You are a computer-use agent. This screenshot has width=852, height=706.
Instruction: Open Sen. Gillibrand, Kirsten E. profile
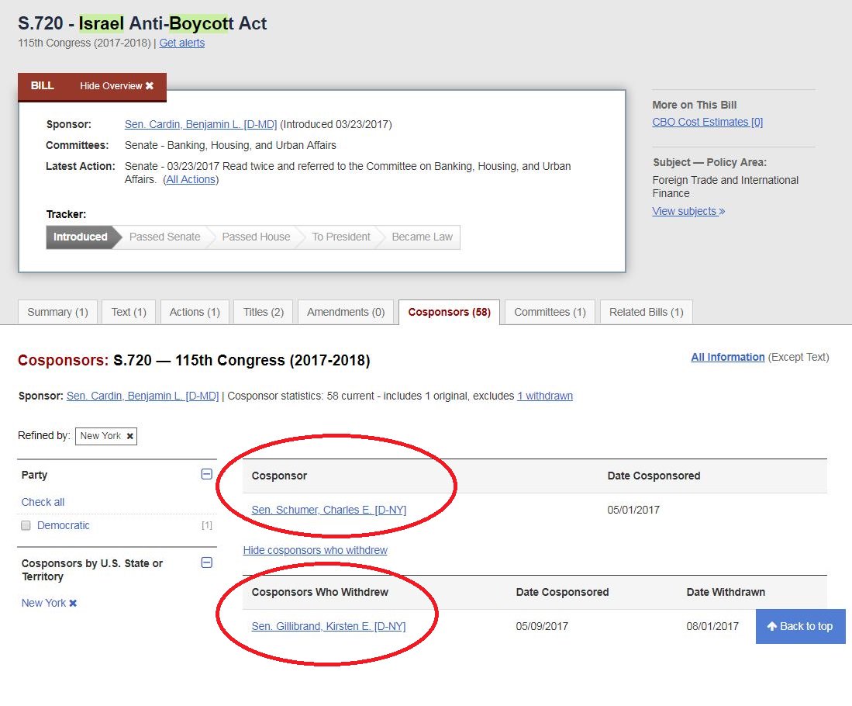(328, 626)
